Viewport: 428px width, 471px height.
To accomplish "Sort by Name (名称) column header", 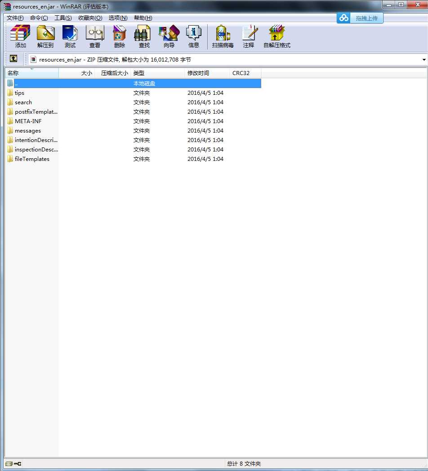I will pos(31,73).
